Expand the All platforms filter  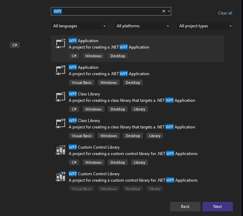point(143,26)
